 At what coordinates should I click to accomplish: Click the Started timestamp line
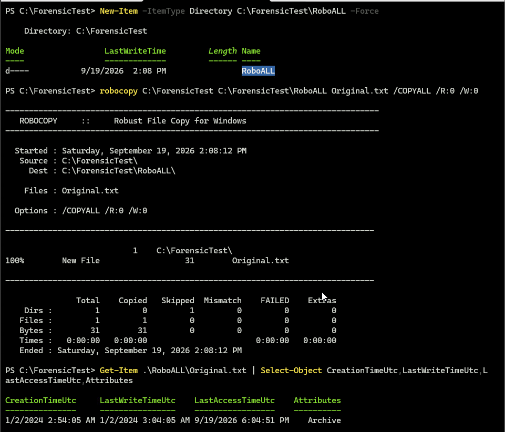[x=131, y=151]
